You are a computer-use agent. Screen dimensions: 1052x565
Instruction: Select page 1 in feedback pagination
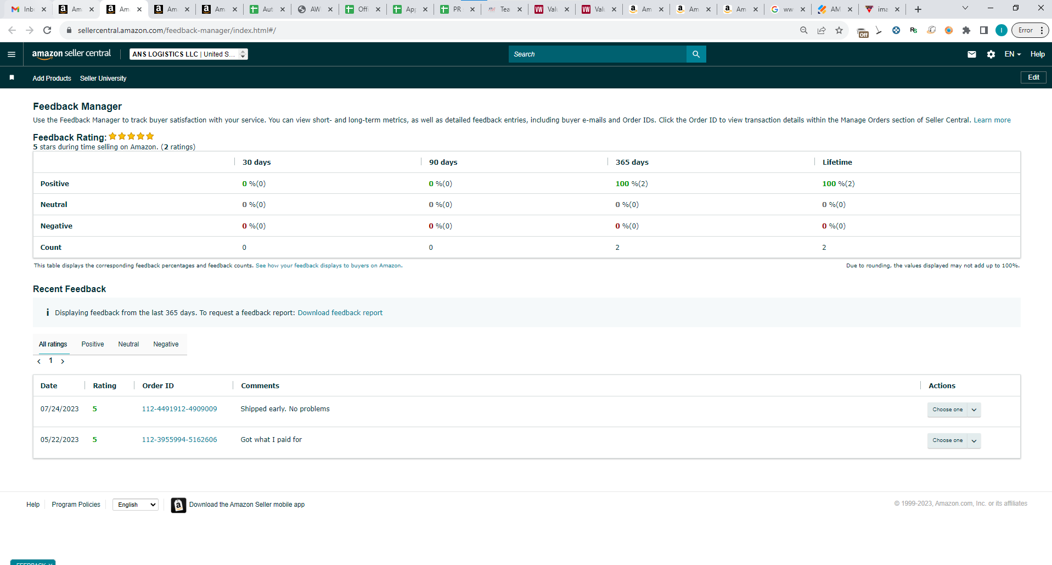tap(51, 361)
